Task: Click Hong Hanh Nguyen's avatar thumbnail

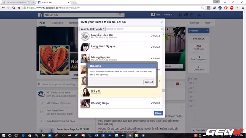Action: coord(85,47)
